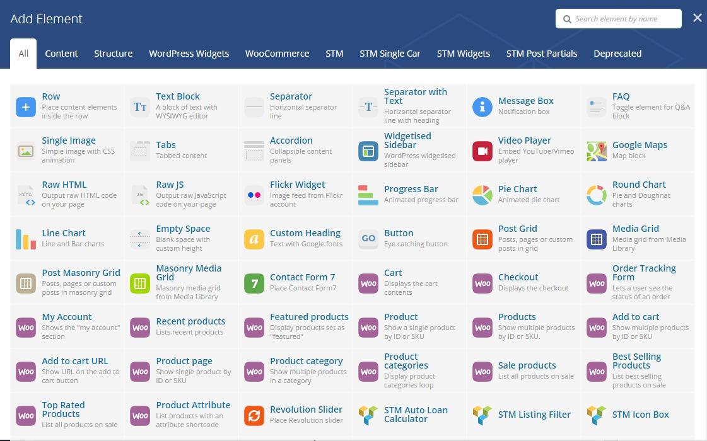Insert the Product page element

point(181,370)
